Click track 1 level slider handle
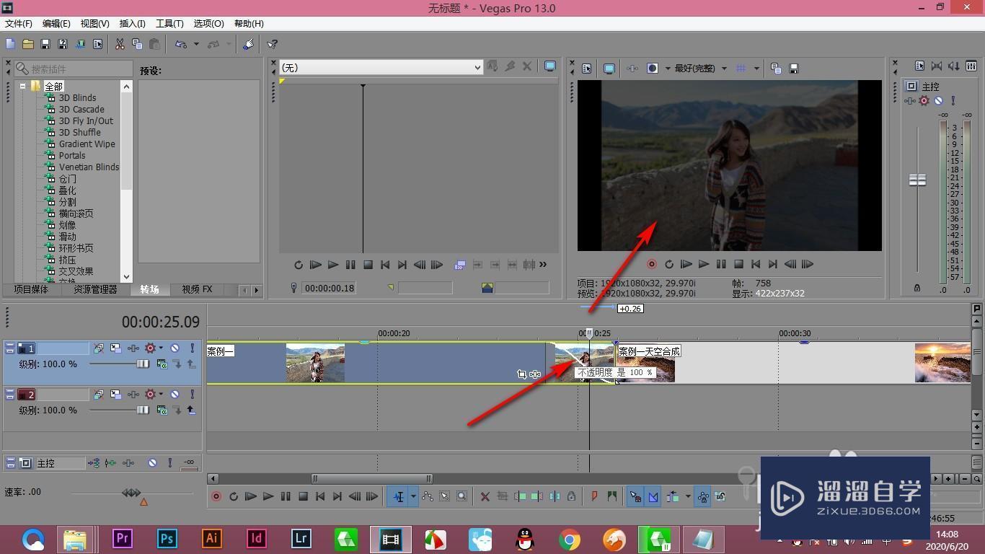 pos(143,364)
